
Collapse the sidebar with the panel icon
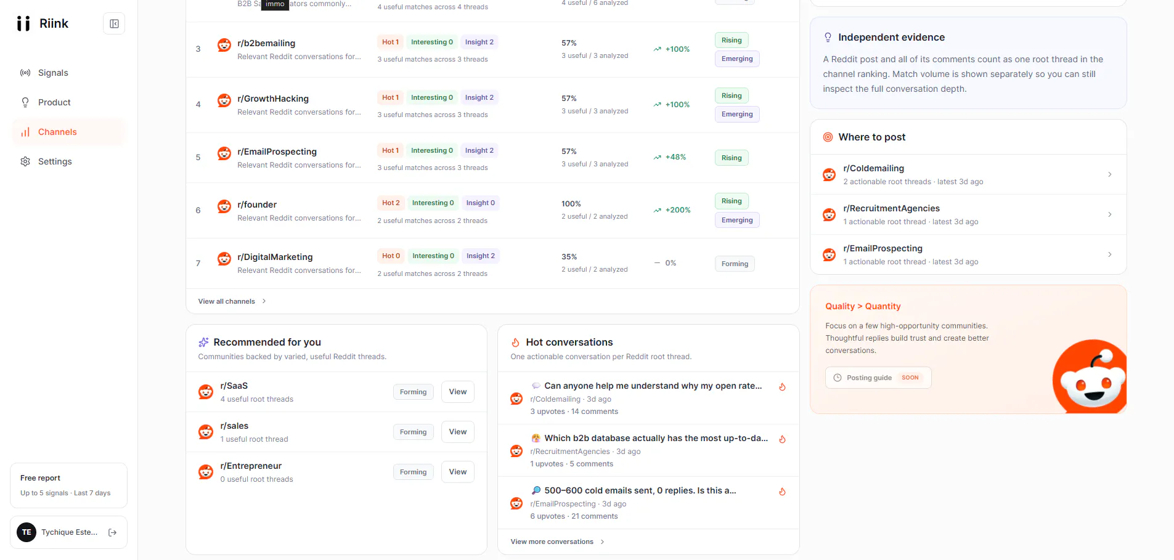click(114, 23)
